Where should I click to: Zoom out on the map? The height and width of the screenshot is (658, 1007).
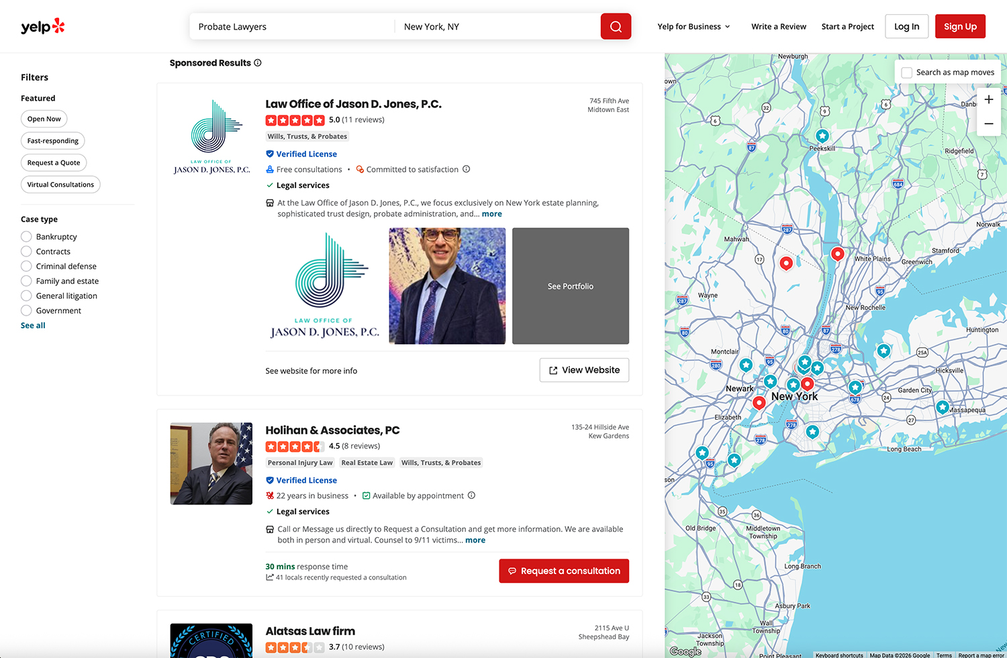988,124
